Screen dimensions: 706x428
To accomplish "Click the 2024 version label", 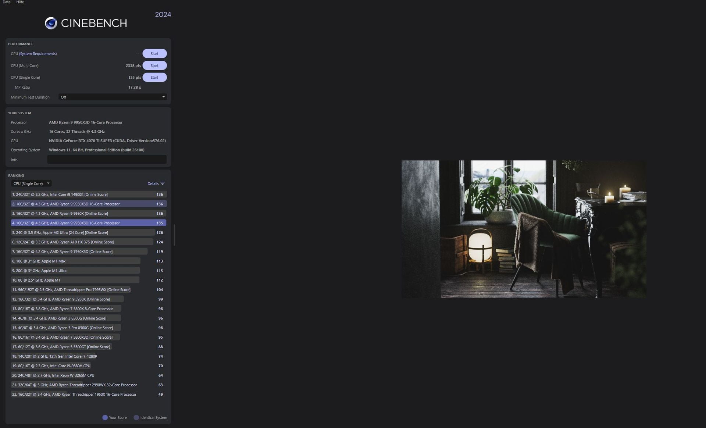I will pyautogui.click(x=163, y=14).
